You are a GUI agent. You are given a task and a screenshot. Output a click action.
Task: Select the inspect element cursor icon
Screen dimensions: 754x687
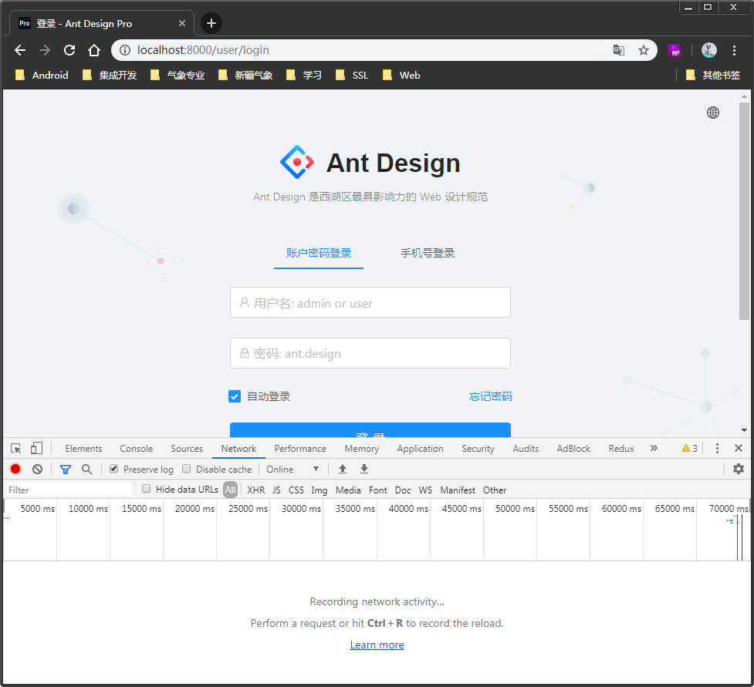(x=15, y=448)
